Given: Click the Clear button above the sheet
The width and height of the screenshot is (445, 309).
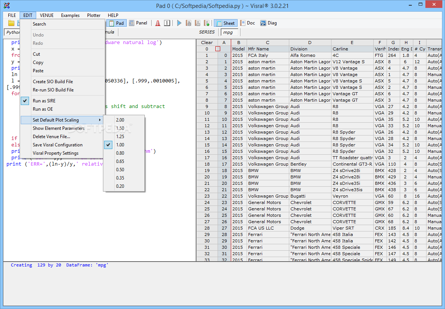Looking at the screenshot, I should 207,43.
